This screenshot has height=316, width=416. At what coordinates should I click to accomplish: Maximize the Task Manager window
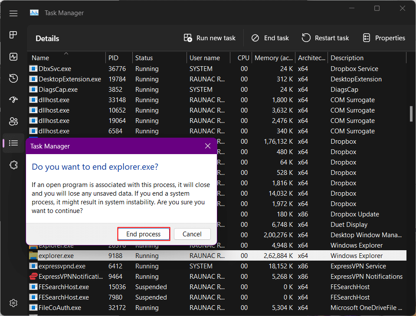[x=377, y=8]
